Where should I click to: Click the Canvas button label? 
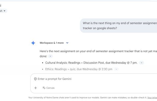click(50, 88)
